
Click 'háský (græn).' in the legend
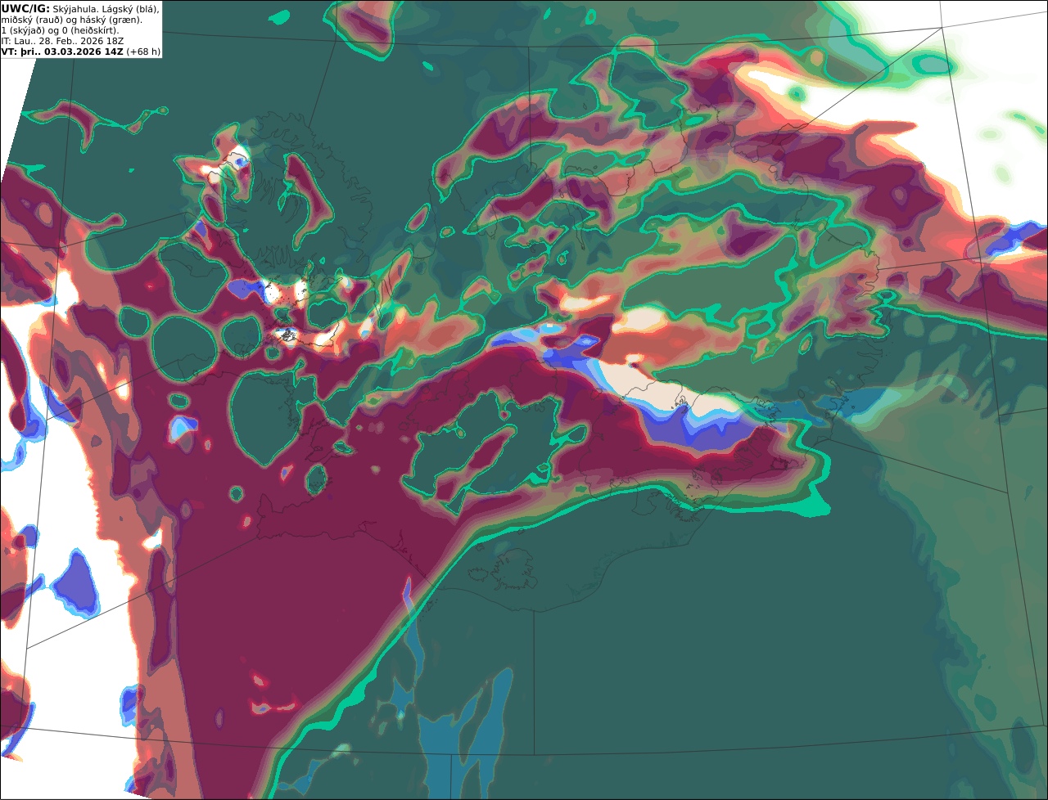tap(111, 20)
